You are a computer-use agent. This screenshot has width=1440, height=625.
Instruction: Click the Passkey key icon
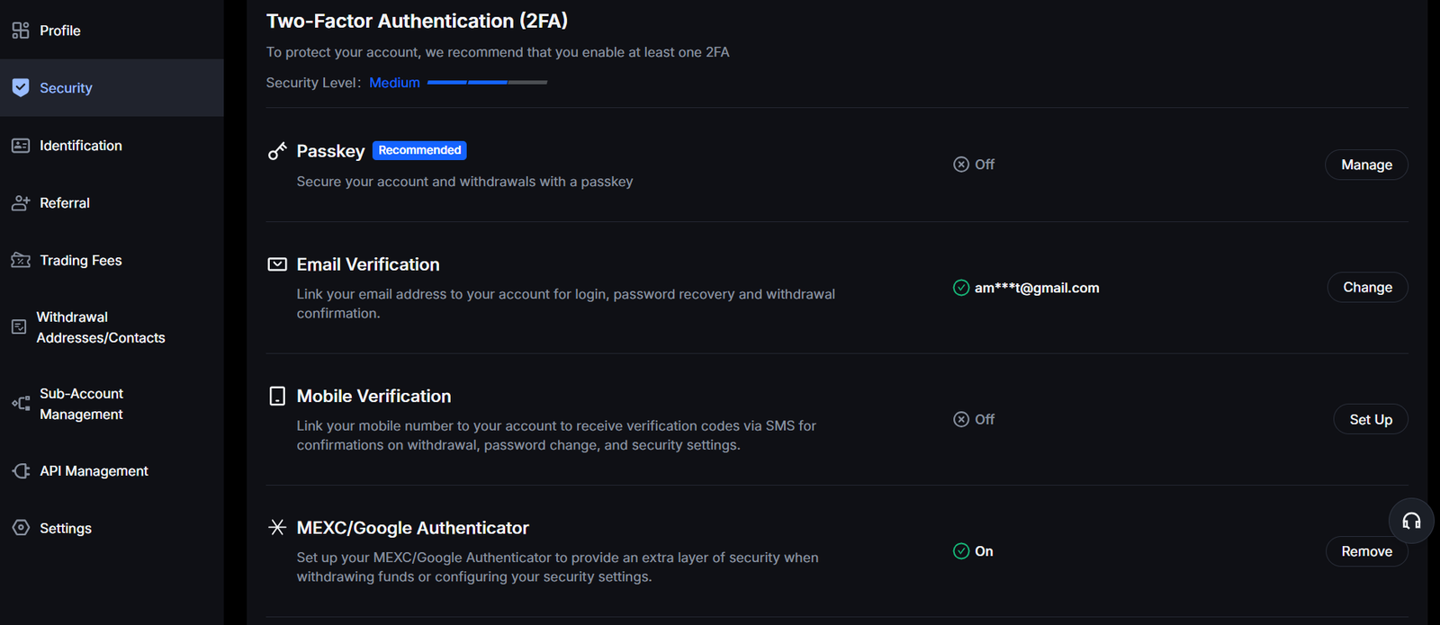tap(277, 151)
